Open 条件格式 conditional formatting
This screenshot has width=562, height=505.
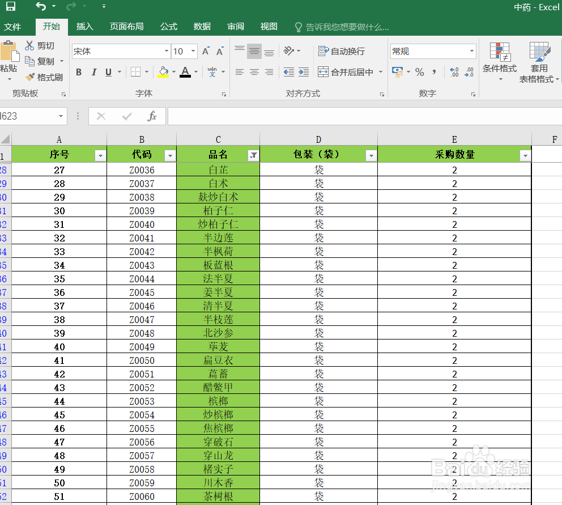point(500,62)
